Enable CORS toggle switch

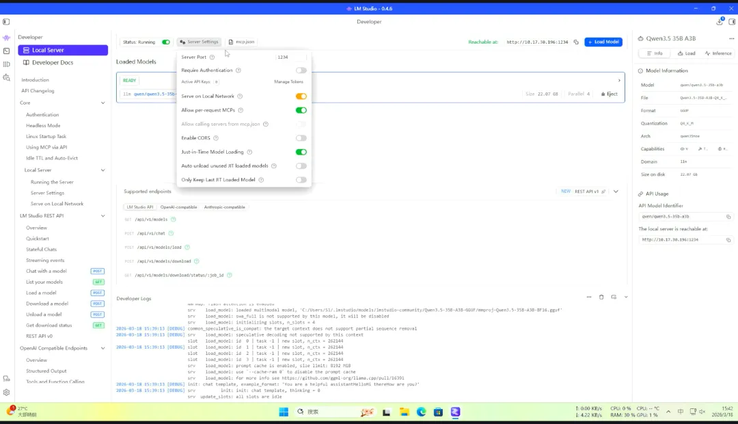(301, 138)
